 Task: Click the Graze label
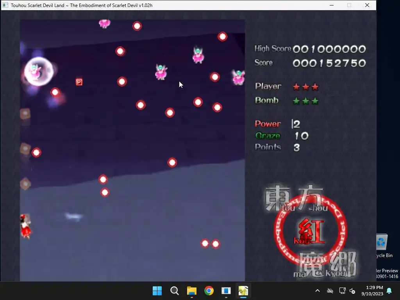pos(268,136)
